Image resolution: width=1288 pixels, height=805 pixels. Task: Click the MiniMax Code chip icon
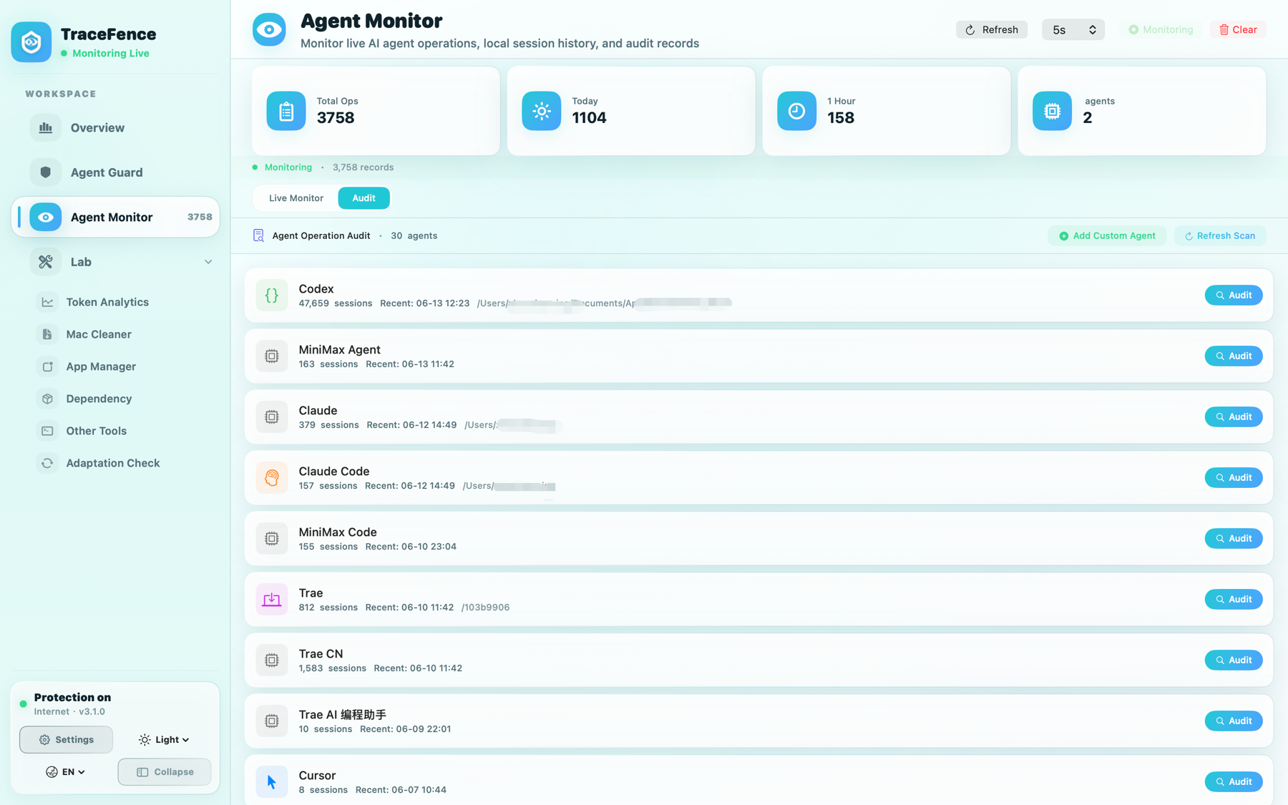coord(272,538)
